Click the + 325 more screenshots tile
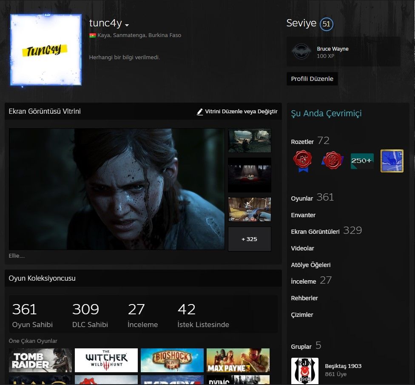 (249, 239)
